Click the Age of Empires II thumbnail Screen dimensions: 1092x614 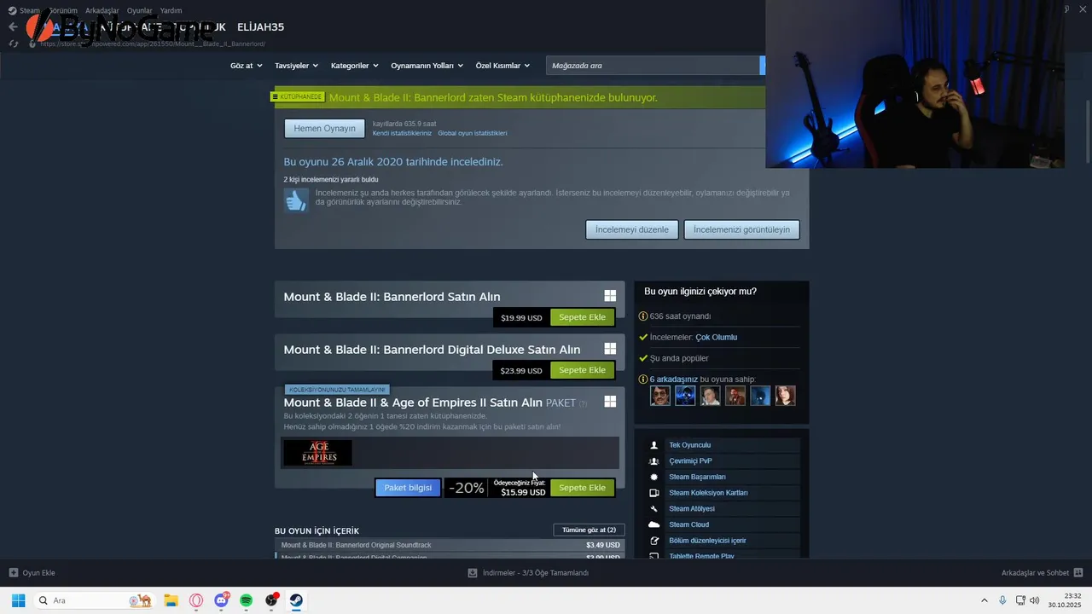(317, 453)
